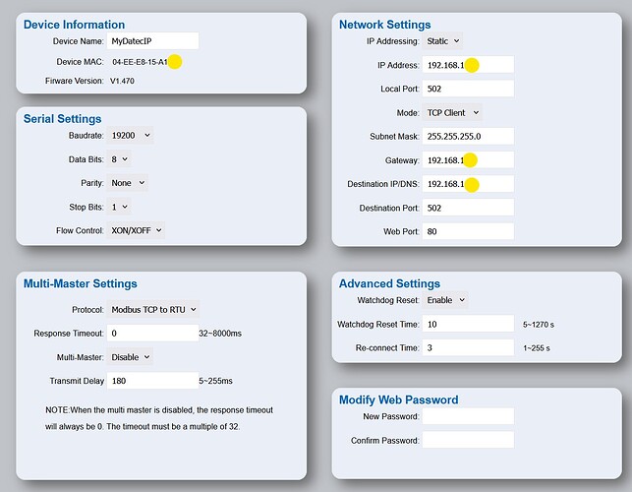The height and width of the screenshot is (492, 632).
Task: Open the Flow Control XON/XOFF dropdown
Action: pyautogui.click(x=136, y=230)
